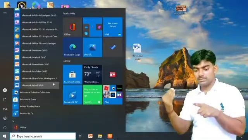The image size is (248, 140).
Task: Select the Word document on desktop
Action: (x=137, y=52)
